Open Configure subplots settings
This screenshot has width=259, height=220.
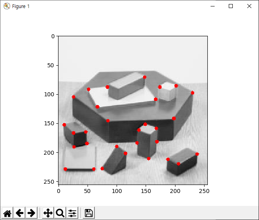point(72,213)
